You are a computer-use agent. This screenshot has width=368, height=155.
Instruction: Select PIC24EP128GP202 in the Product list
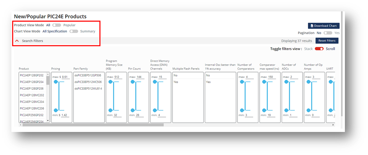tap(32, 75)
